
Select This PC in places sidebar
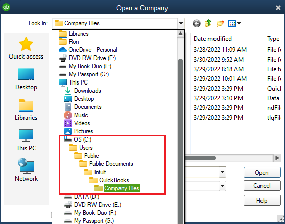click(x=26, y=140)
